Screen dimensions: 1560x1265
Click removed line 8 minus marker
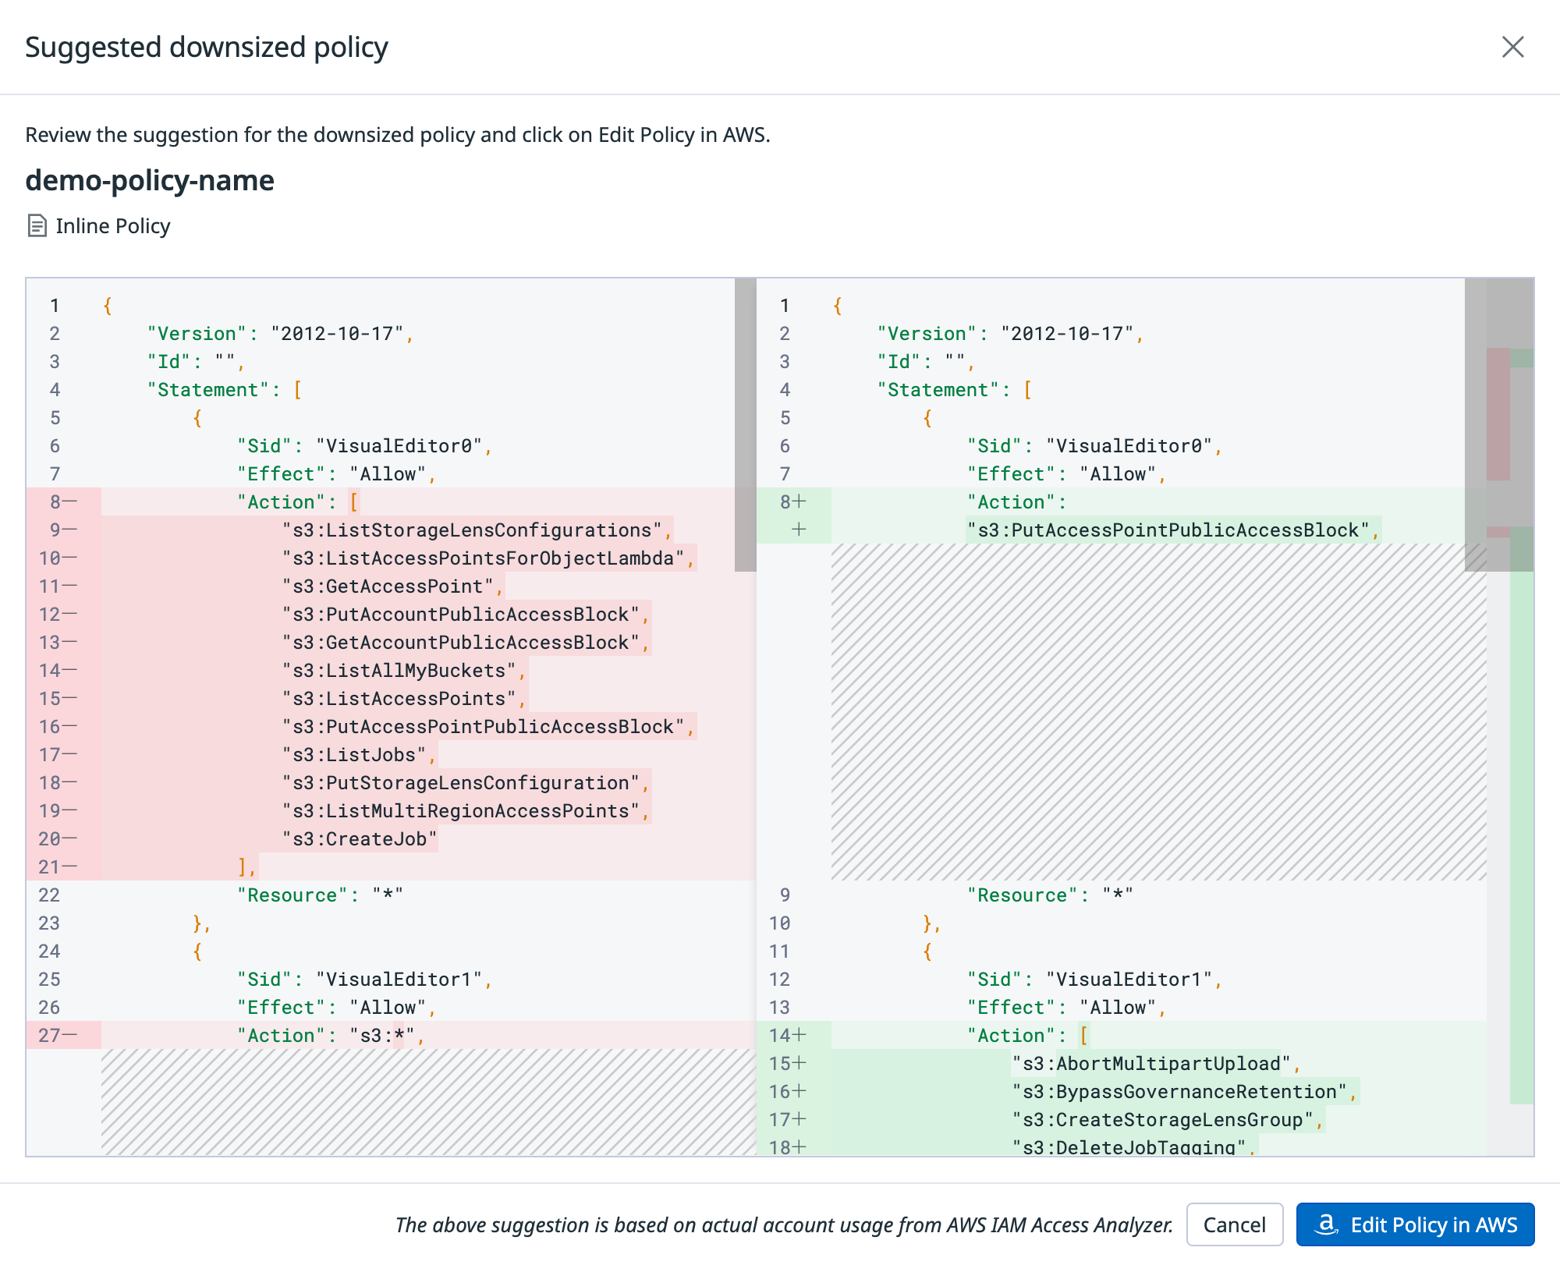[69, 501]
